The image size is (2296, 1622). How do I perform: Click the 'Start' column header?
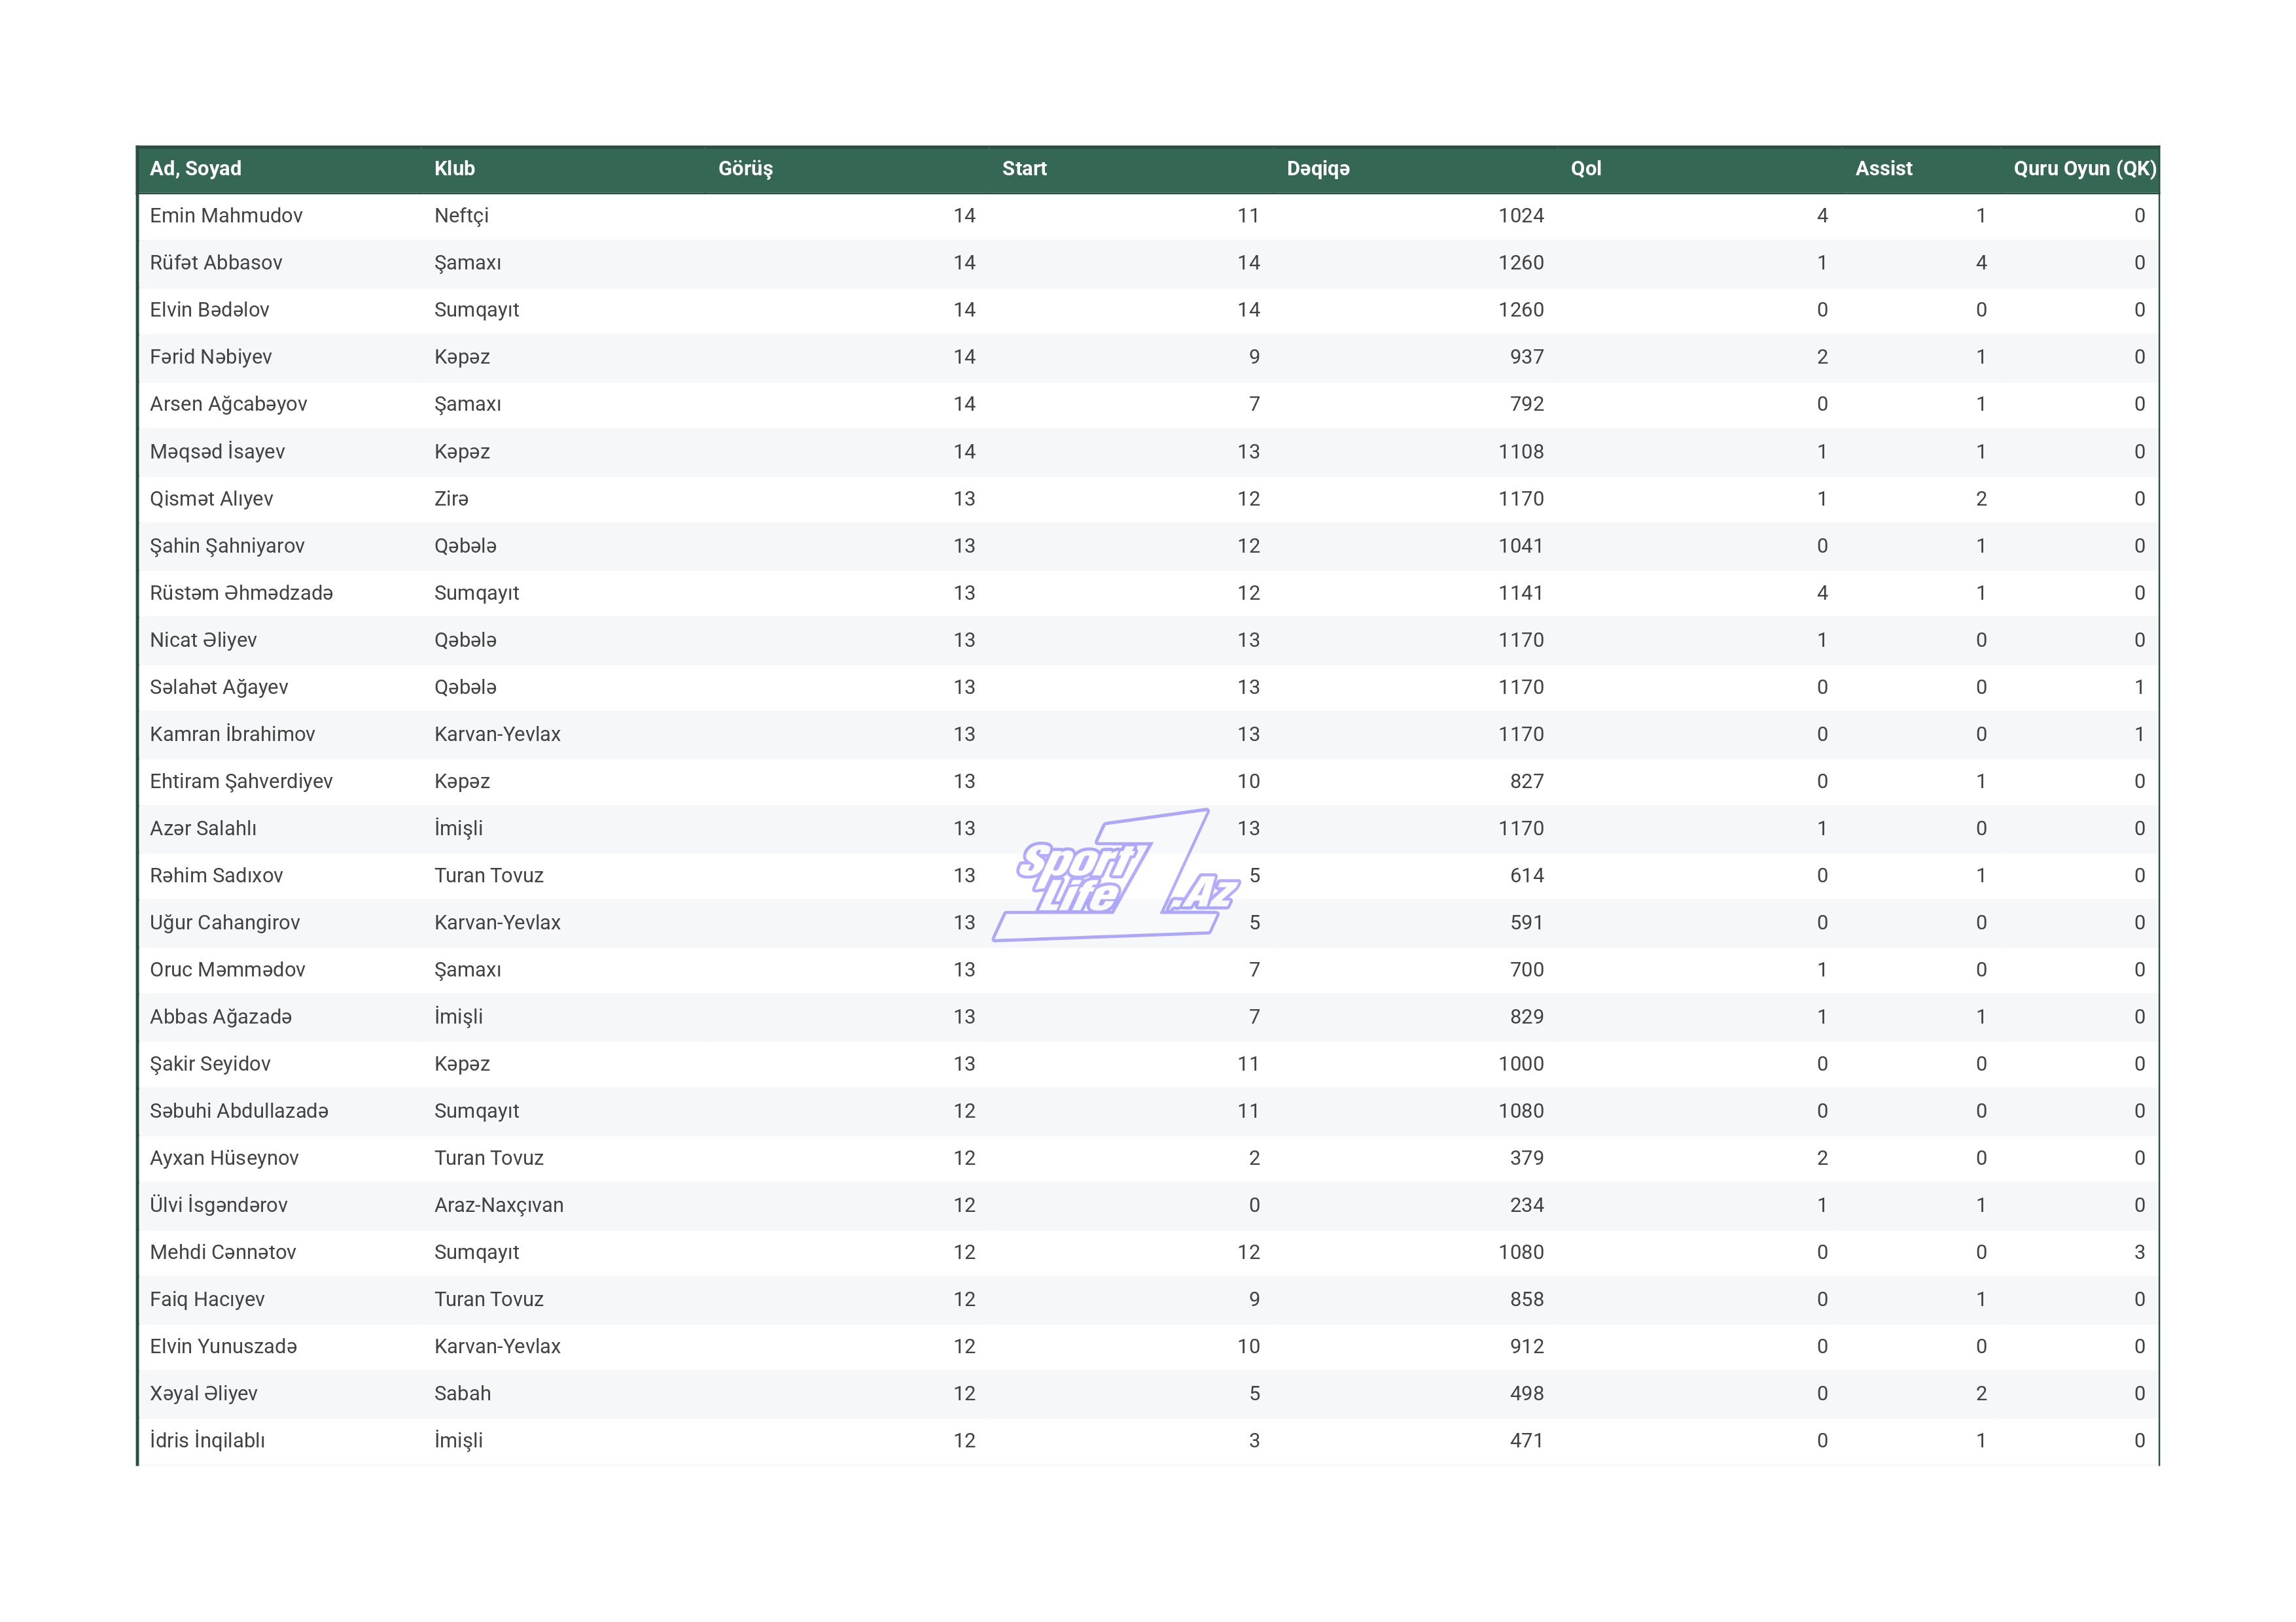1024,169
